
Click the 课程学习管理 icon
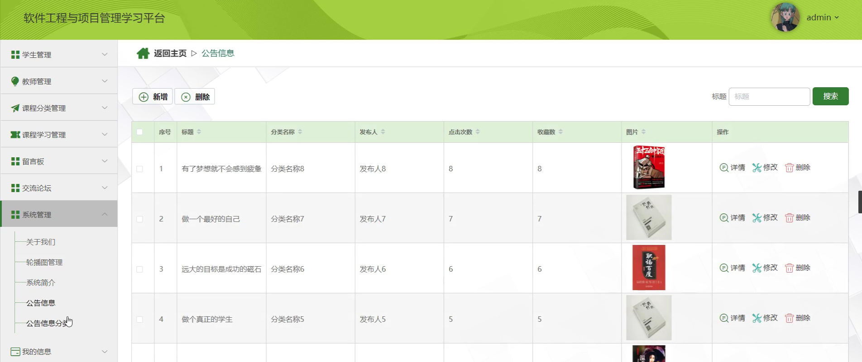[15, 135]
